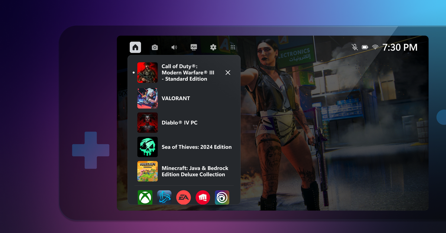Open the Ubisoft Connect launcher icon
This screenshot has height=233, width=446.
tap(222, 197)
